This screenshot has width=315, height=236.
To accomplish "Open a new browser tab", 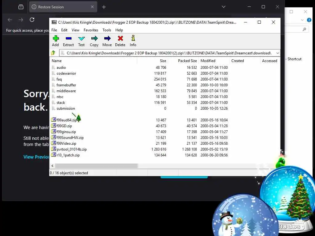I will pos(104,7).
